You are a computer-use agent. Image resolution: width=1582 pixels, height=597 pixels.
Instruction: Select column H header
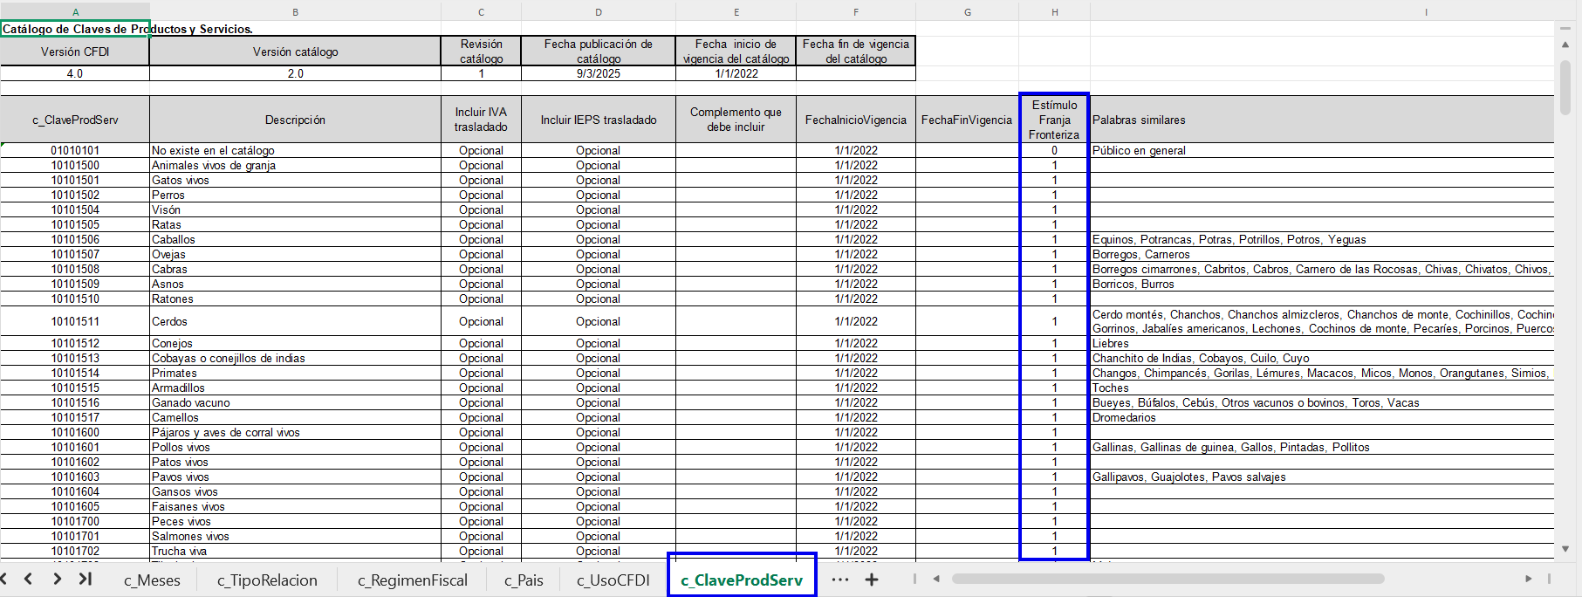click(1054, 12)
